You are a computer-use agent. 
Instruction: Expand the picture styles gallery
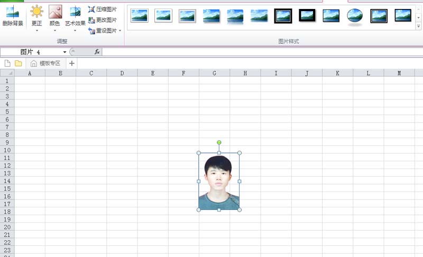418,26
